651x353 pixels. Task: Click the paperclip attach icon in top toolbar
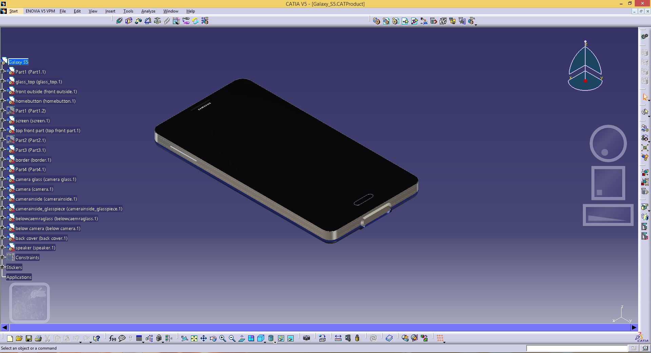pyautogui.click(x=167, y=21)
